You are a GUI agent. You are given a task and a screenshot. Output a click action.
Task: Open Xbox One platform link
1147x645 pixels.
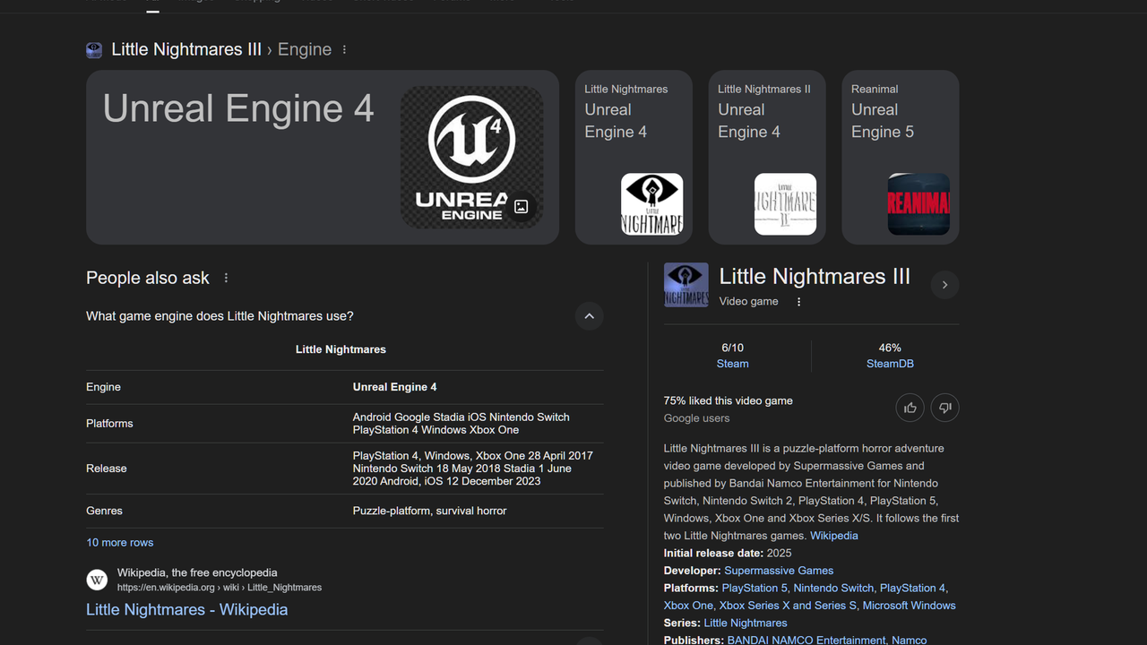pyautogui.click(x=689, y=606)
